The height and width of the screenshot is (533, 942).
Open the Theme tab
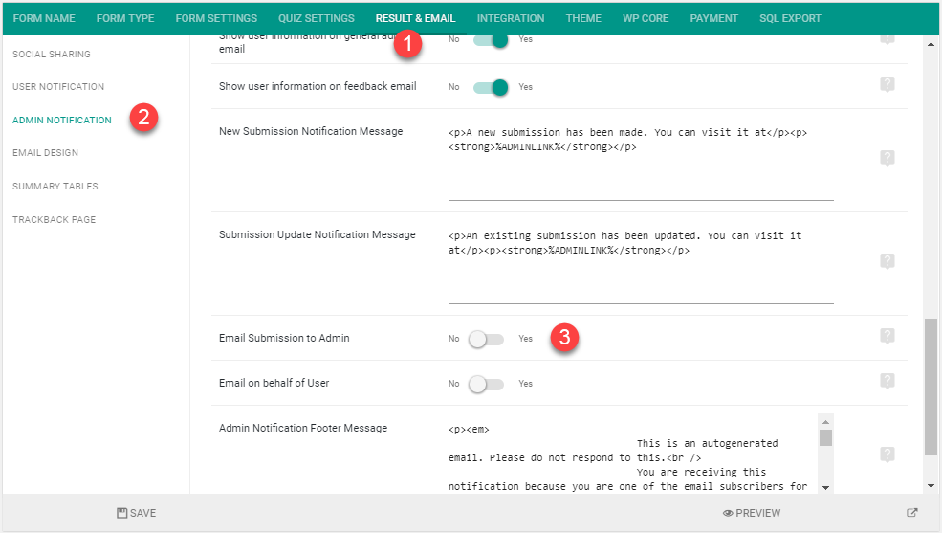(583, 18)
